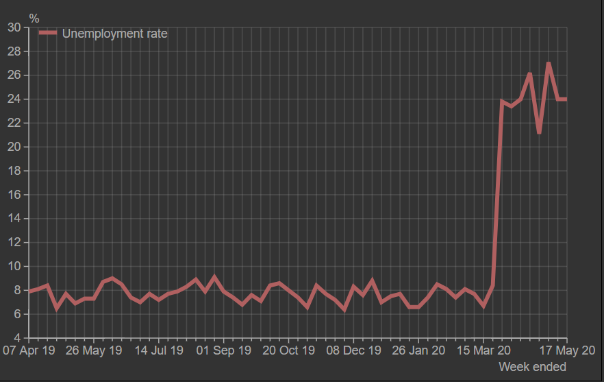Click the '15 Mar 20' x-axis date

(483, 350)
